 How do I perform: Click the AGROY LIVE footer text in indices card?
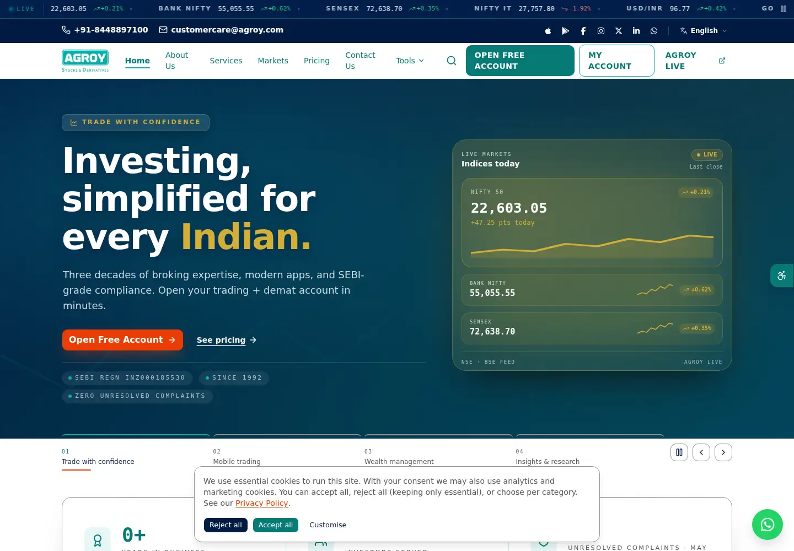click(703, 362)
